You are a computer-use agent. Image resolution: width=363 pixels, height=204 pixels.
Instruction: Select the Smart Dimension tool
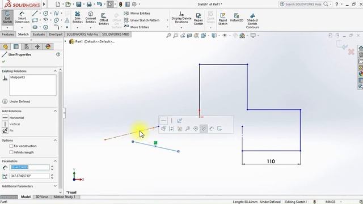(22, 18)
